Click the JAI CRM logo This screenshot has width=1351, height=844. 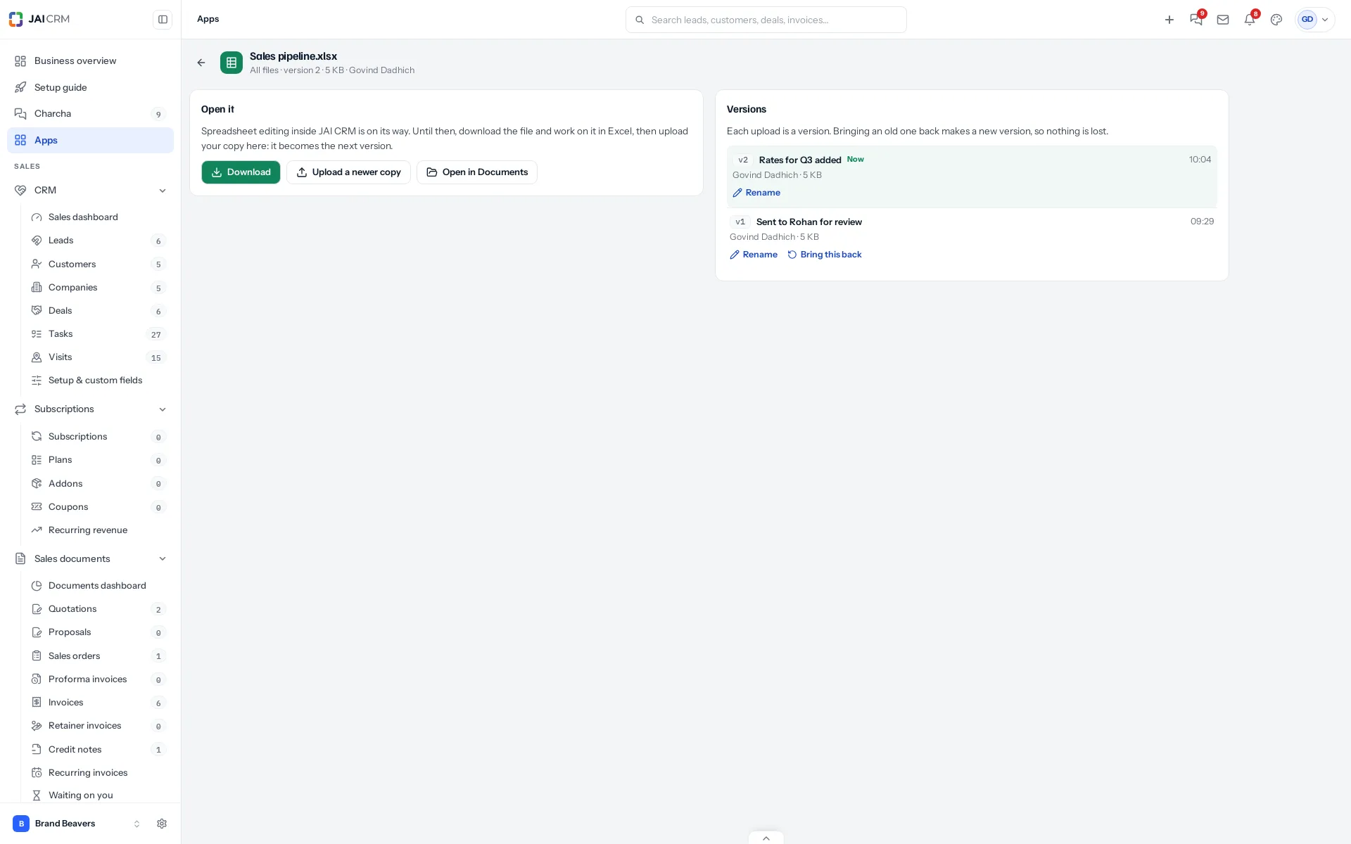click(x=39, y=19)
